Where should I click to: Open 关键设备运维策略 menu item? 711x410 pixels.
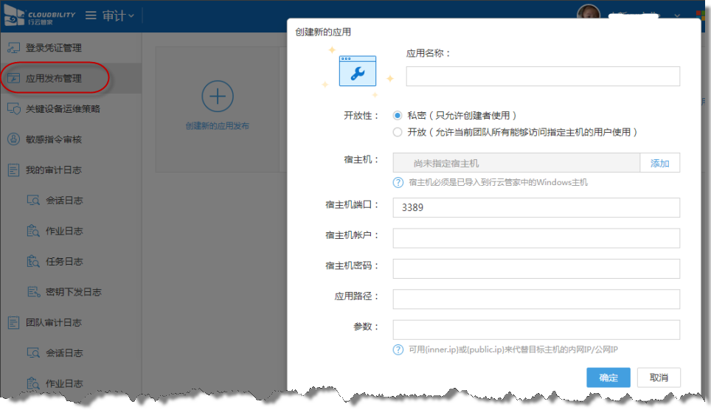[x=63, y=109]
